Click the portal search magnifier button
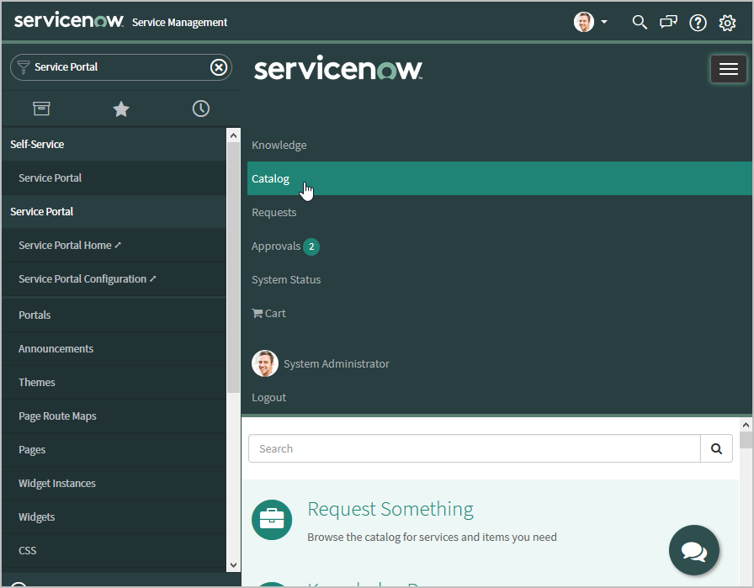The image size is (754, 588). [716, 448]
